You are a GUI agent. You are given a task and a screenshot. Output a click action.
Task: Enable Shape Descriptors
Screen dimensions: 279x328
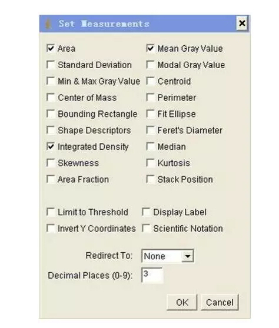click(x=51, y=130)
